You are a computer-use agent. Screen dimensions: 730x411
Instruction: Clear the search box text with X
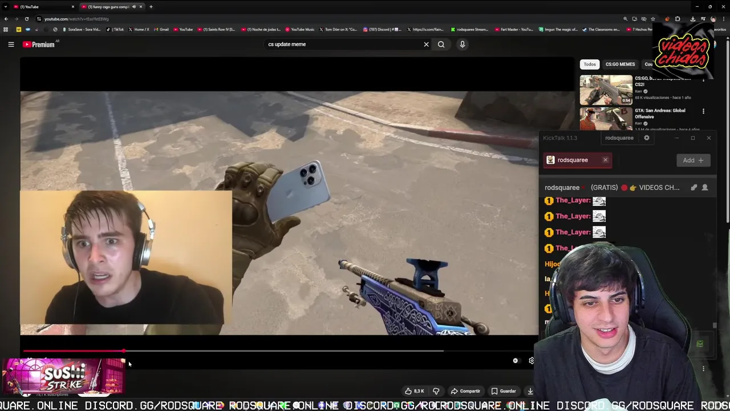click(426, 44)
